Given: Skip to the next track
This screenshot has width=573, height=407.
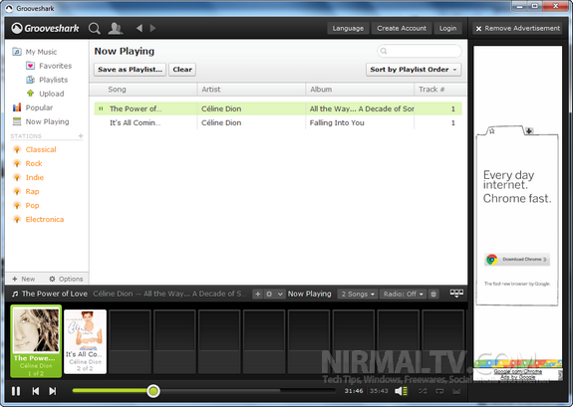Looking at the screenshot, I should tap(53, 391).
